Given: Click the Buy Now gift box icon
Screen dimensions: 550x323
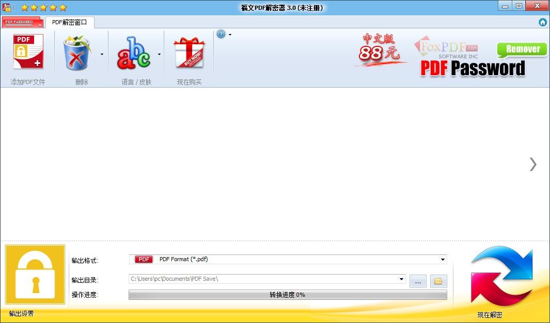Looking at the screenshot, I should point(189,53).
